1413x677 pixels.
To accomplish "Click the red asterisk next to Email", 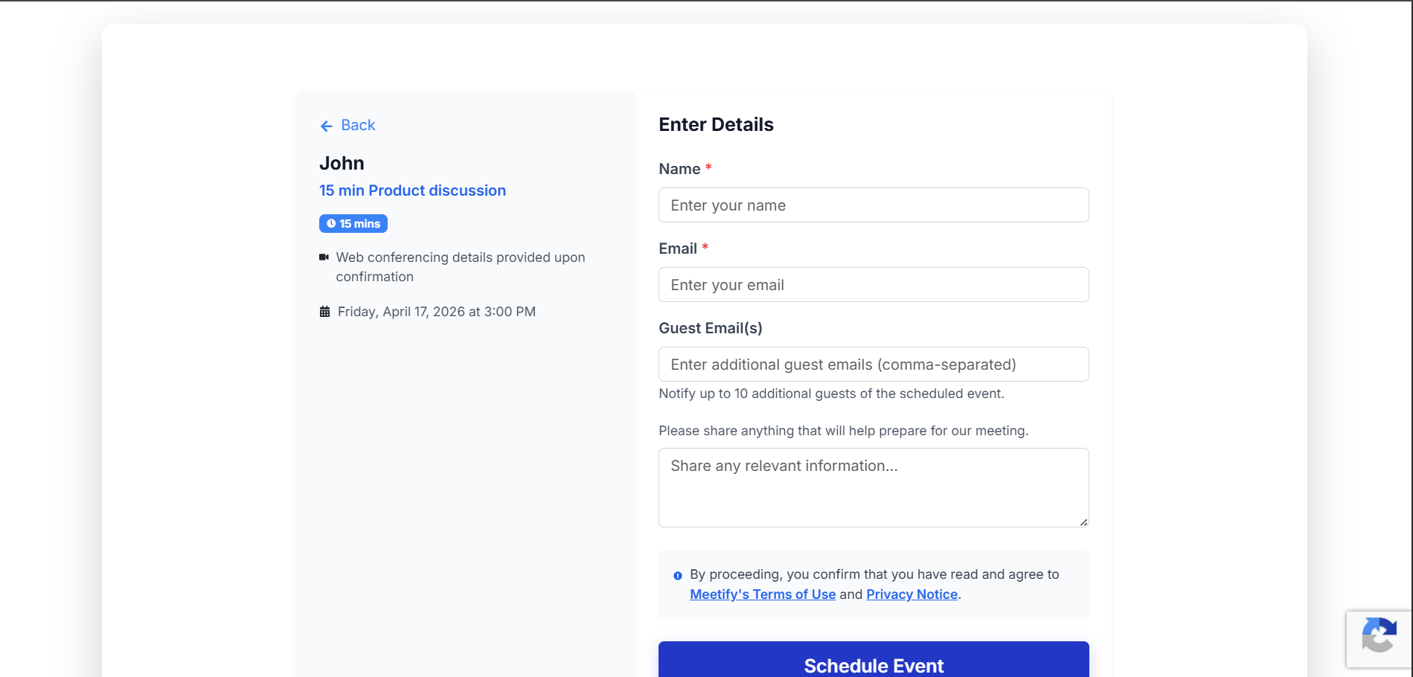I will click(x=705, y=248).
